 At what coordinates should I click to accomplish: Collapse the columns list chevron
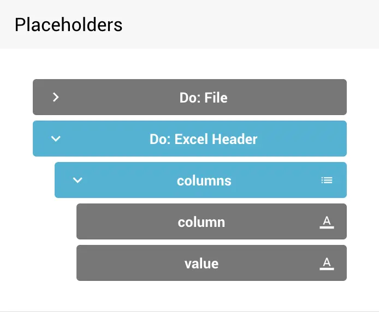(x=78, y=180)
